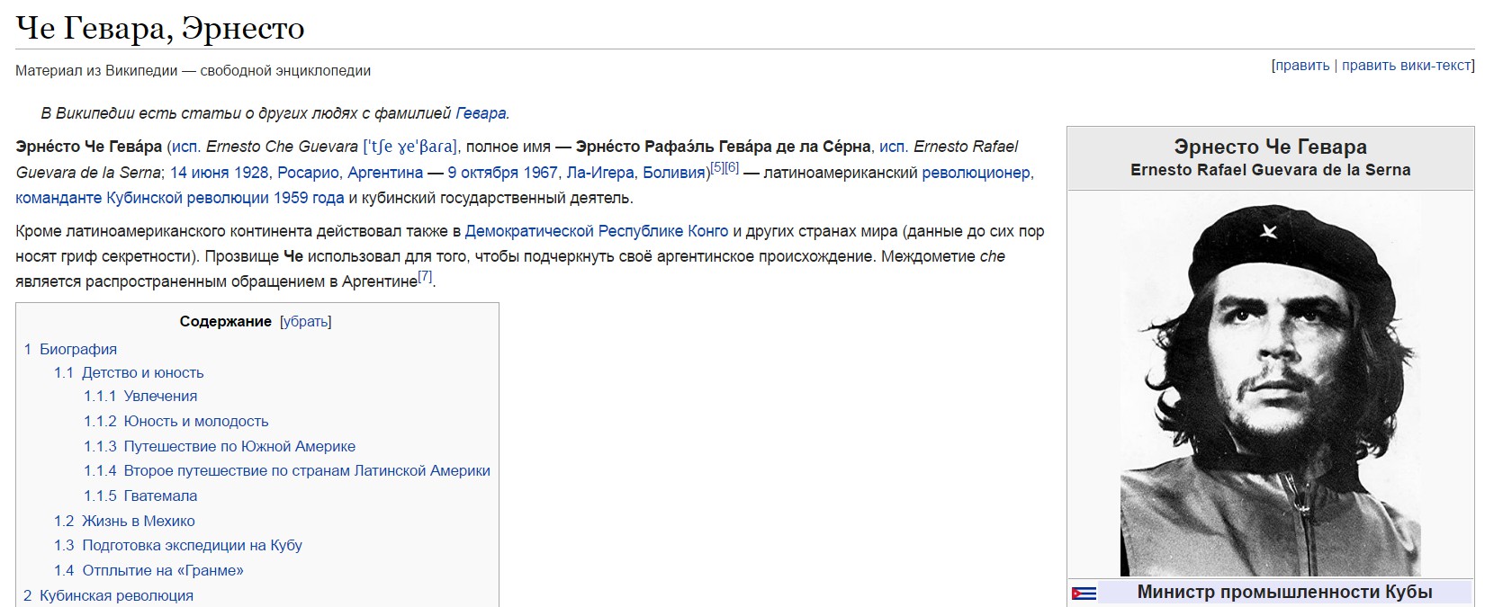Click the article title 'Че Гевара, Эрнесто'

pyautogui.click(x=160, y=28)
